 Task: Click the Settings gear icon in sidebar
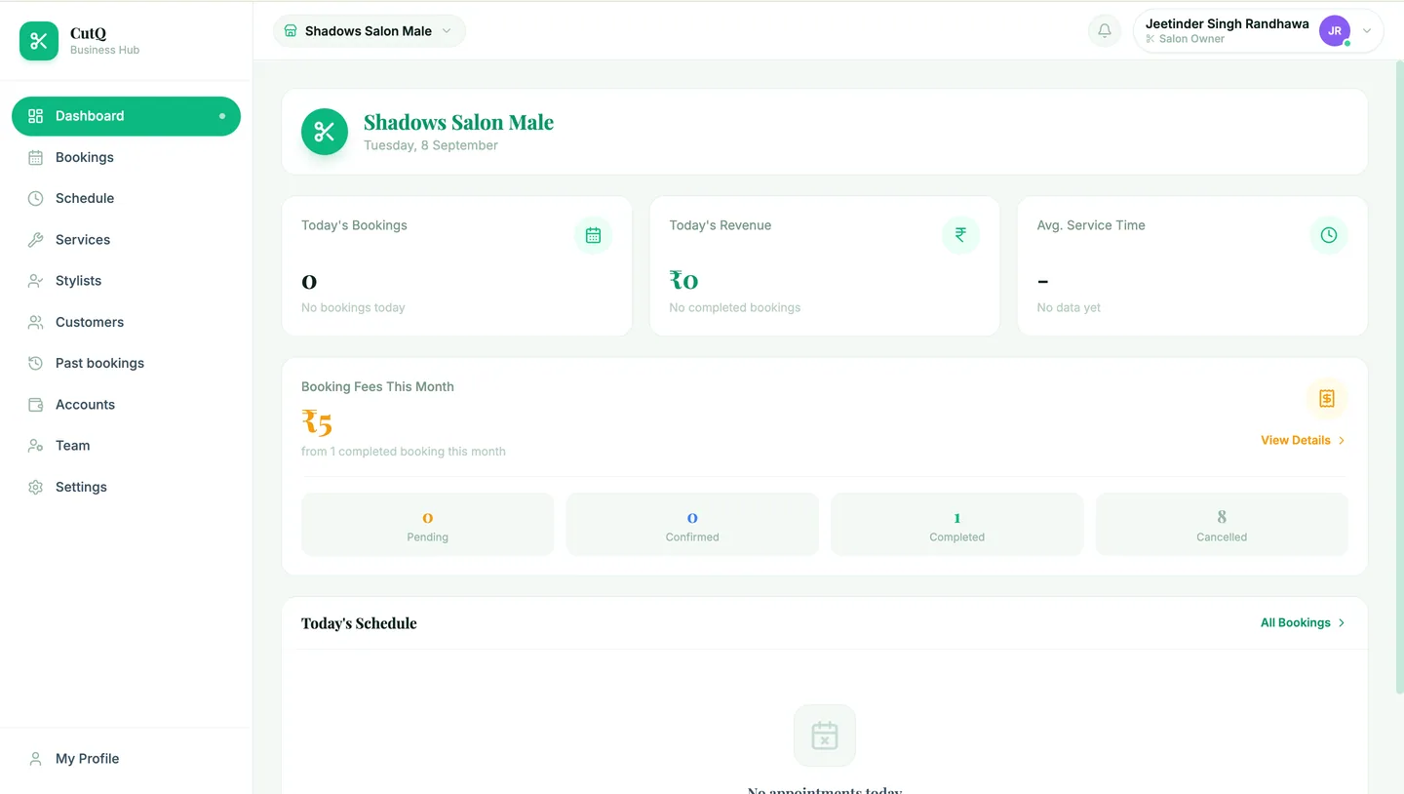tap(36, 487)
